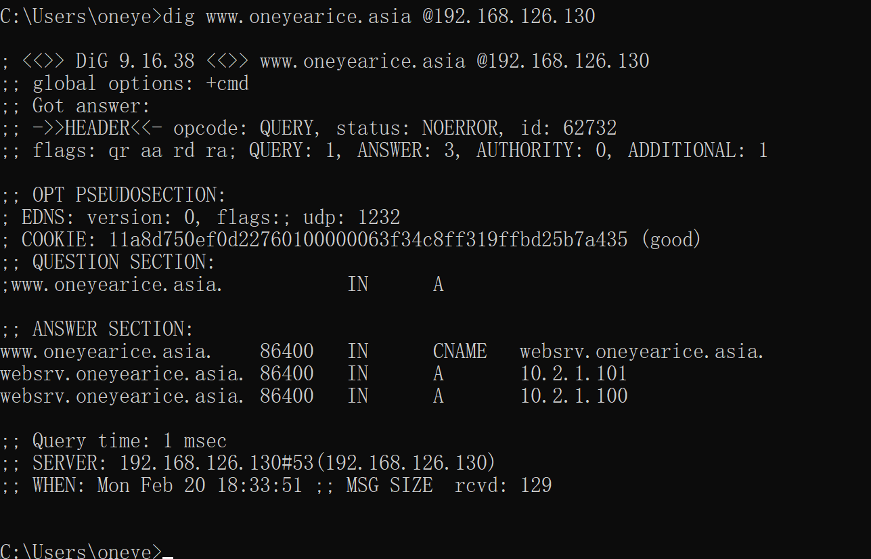Click the CNAME record type
Screen dimensions: 871x559
click(x=460, y=352)
